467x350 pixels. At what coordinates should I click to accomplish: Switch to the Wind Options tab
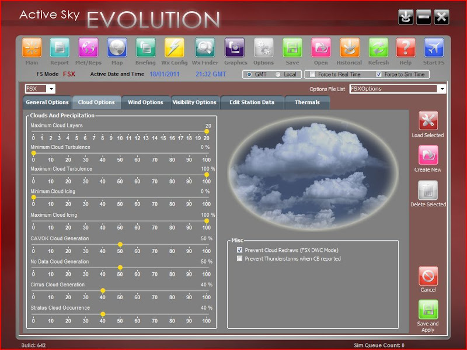[145, 102]
